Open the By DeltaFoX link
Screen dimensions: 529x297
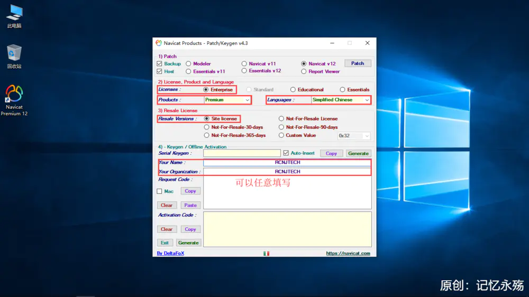tap(170, 253)
